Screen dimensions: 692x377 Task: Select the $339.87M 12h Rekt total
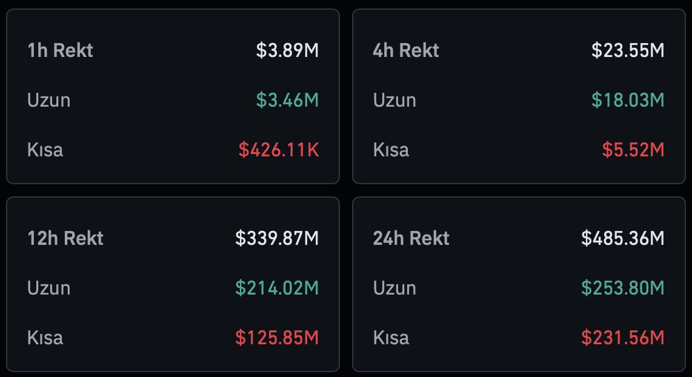pos(277,238)
